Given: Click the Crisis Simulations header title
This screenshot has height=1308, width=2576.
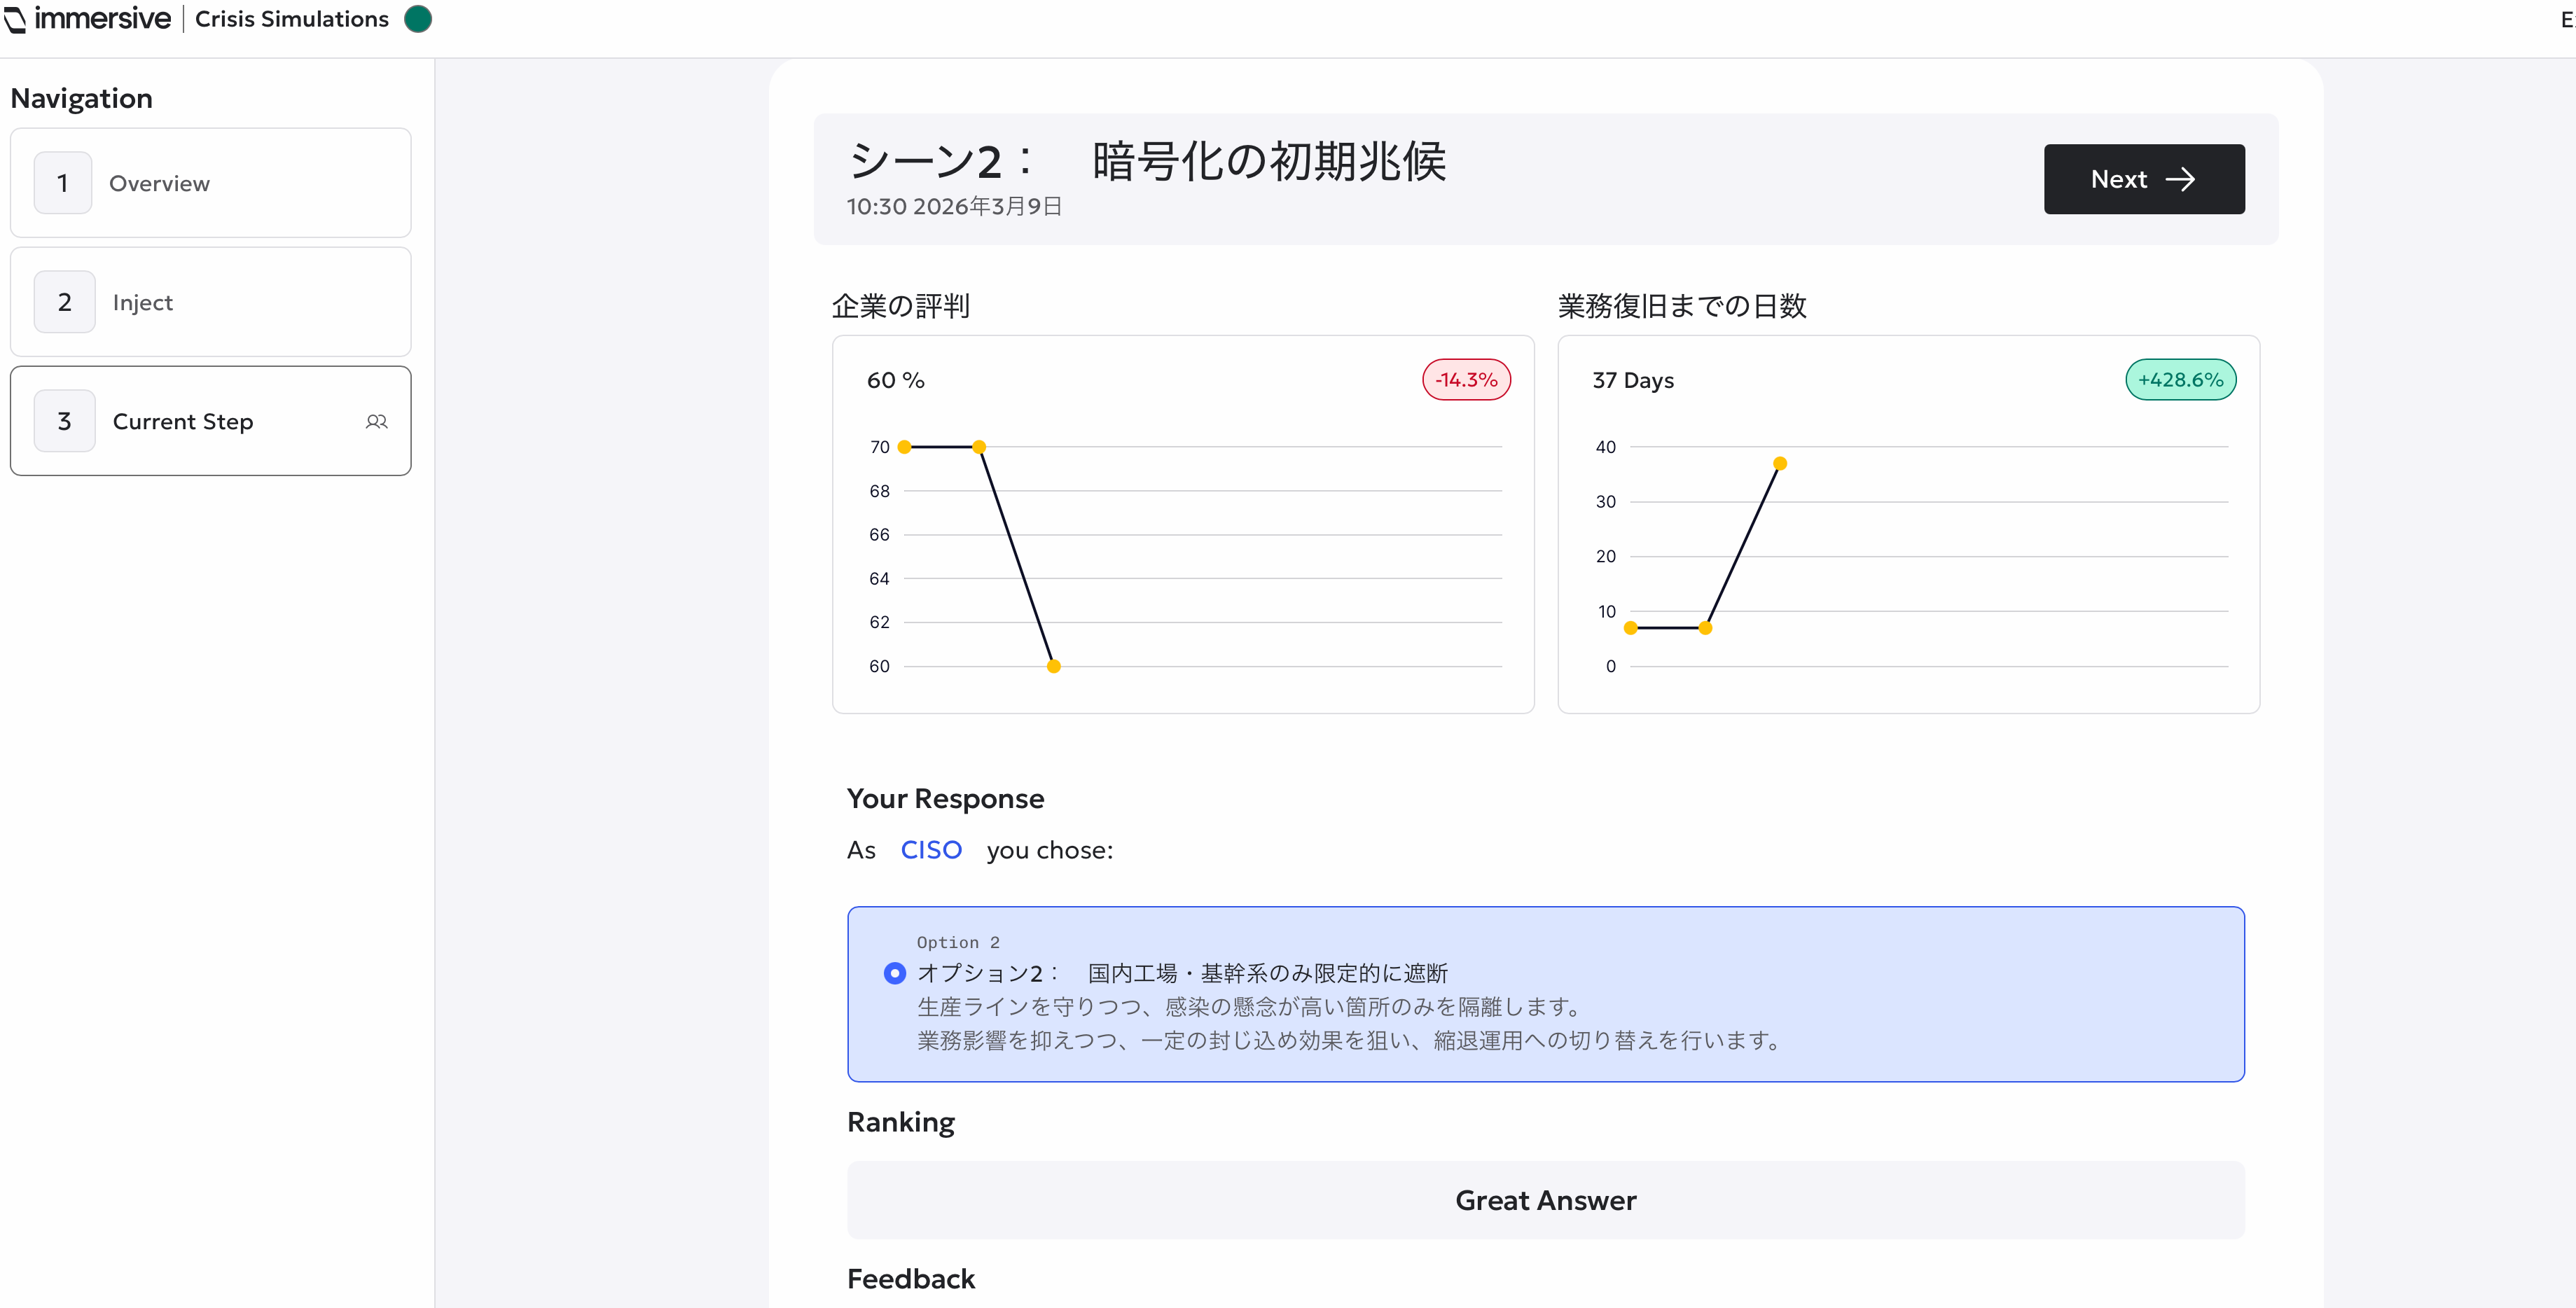Looking at the screenshot, I should (x=292, y=19).
